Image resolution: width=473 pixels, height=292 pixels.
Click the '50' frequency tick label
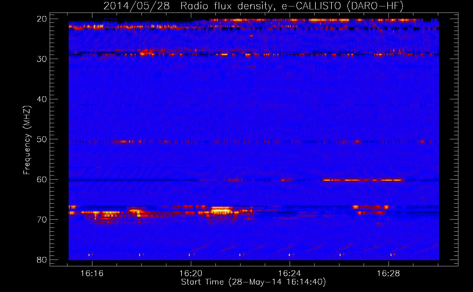(42, 139)
